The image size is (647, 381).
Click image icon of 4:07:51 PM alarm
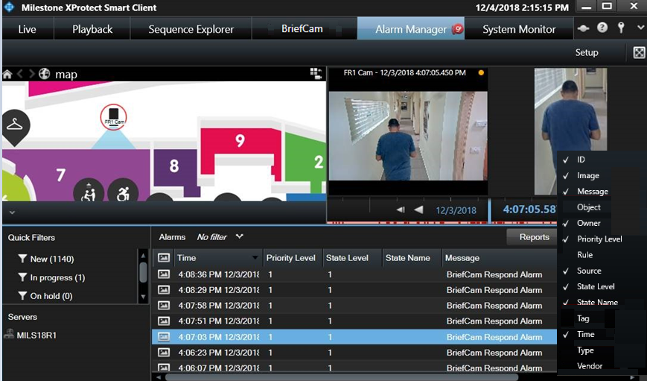pos(164,321)
